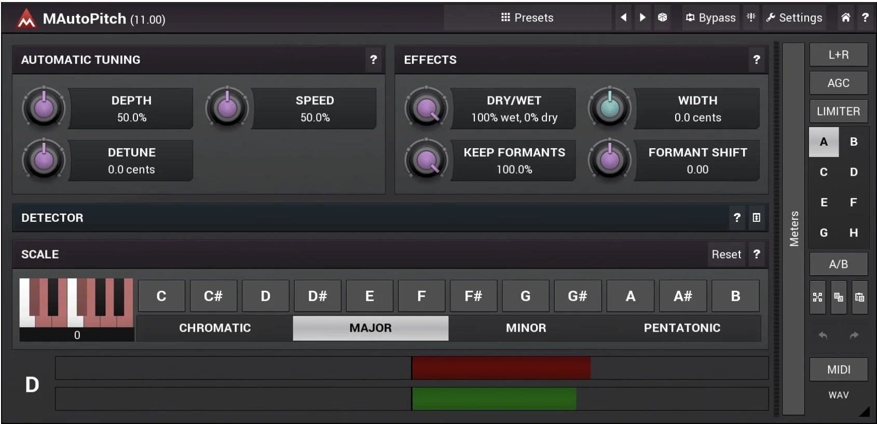Screen dimensions: 877x424
Task: Toggle note E in scale
Action: point(369,296)
